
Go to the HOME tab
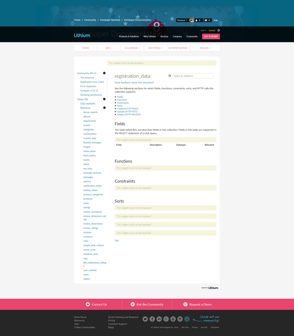click(x=86, y=48)
